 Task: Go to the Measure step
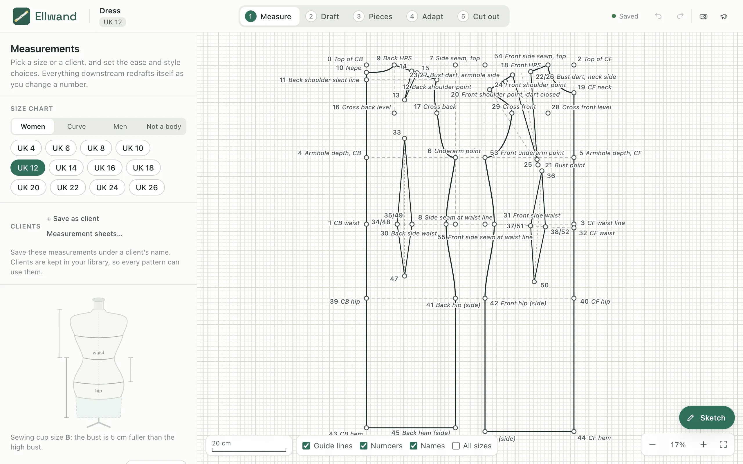point(270,16)
